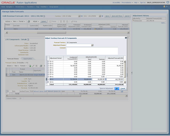The image size is (170, 136).
Task: Click the 09-11 Summary adjustment field 40,000.00
Action: click(99, 79)
